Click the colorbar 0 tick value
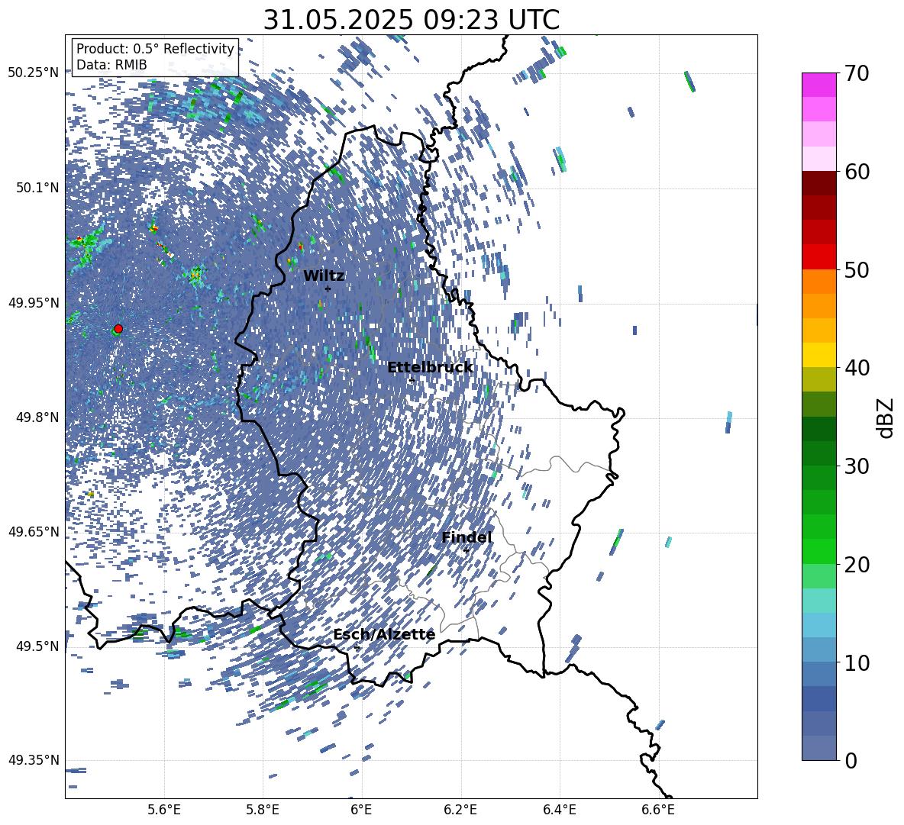 (x=851, y=760)
